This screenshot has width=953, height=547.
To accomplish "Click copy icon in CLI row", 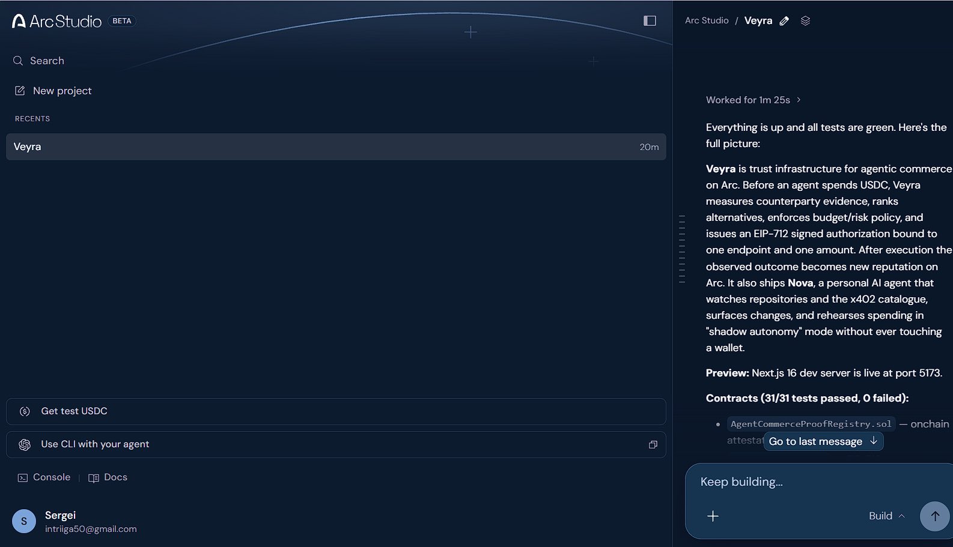I will pyautogui.click(x=653, y=445).
